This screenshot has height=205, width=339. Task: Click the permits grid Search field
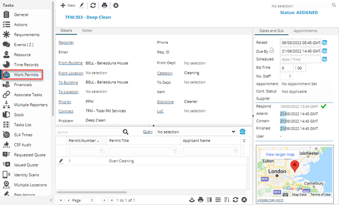click(x=89, y=132)
